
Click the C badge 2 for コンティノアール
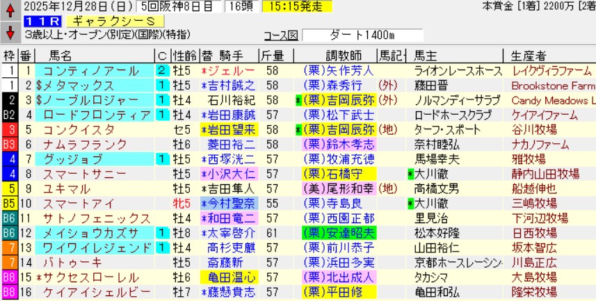[162, 70]
